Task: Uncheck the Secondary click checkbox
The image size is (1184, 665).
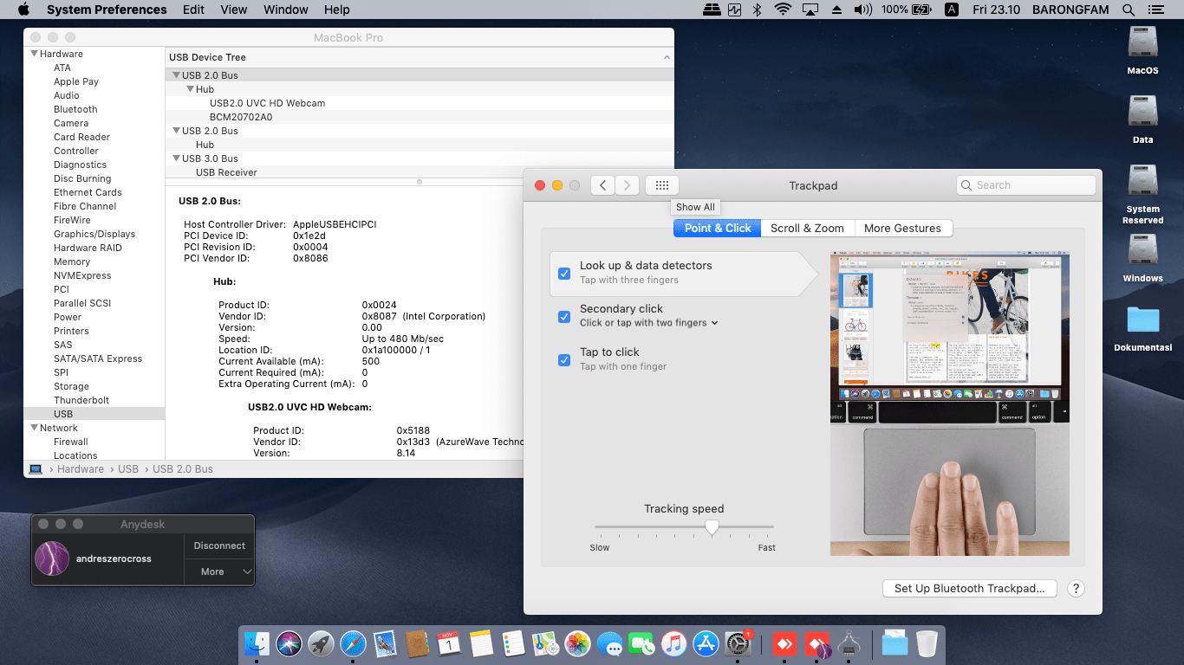Action: [x=564, y=316]
